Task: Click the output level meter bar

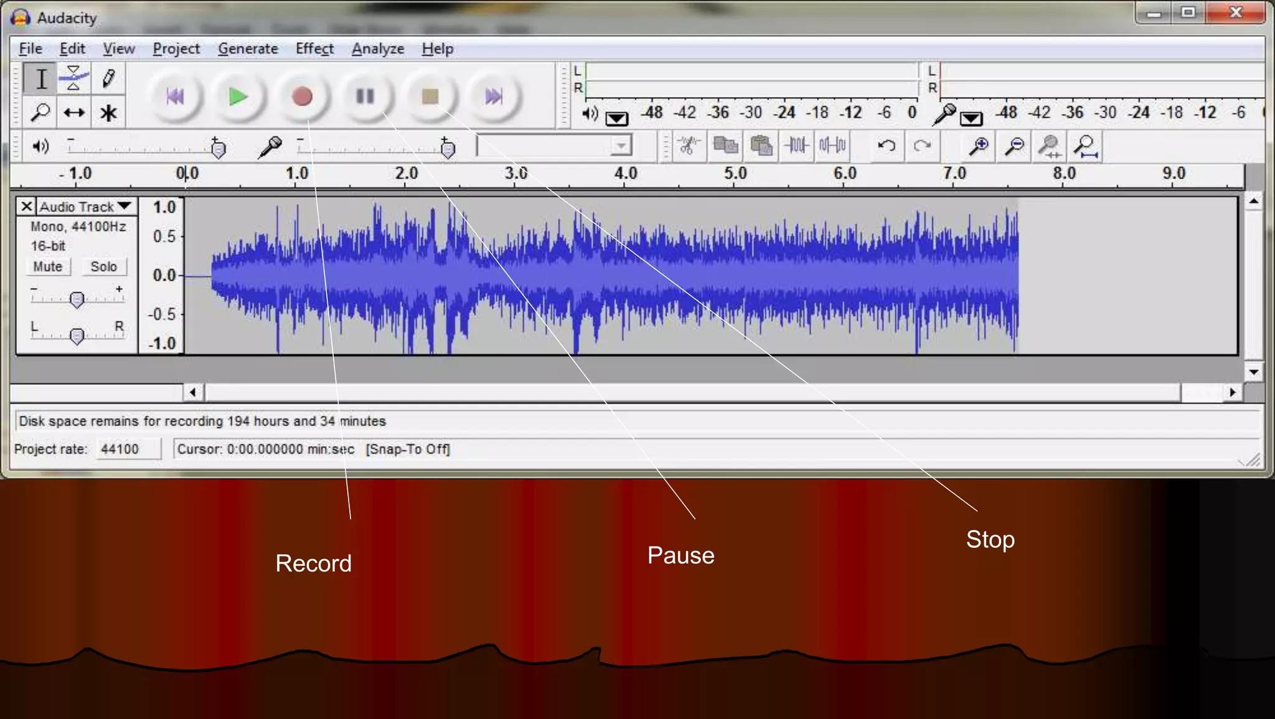Action: (752, 80)
